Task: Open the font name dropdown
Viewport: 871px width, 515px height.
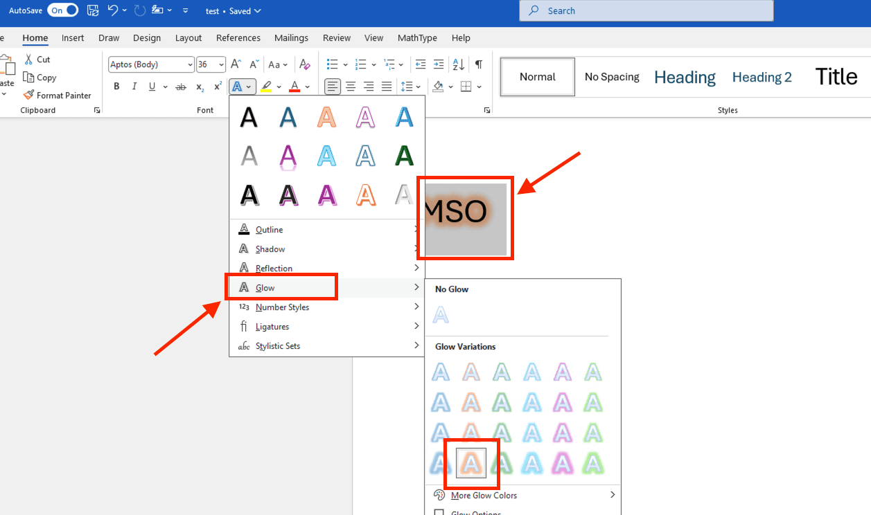Action: pyautogui.click(x=190, y=64)
